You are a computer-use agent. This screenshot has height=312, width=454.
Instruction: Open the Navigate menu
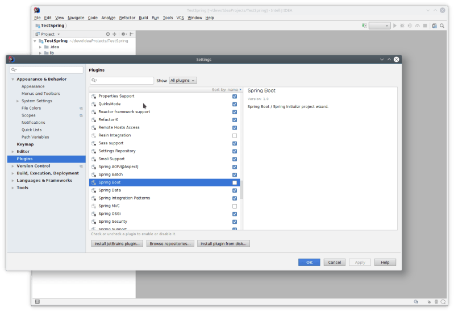[76, 18]
